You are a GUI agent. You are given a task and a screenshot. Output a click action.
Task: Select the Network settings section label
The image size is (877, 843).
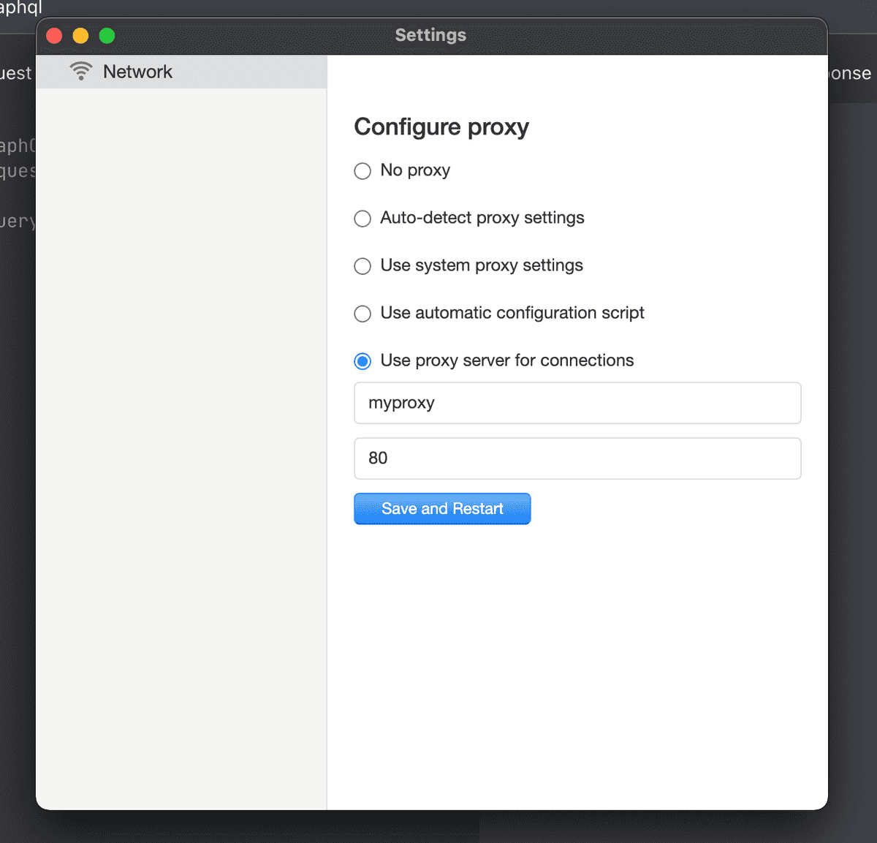coord(137,72)
